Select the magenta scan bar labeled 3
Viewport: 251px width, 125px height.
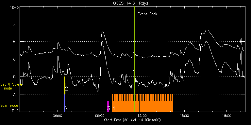coord(108,106)
